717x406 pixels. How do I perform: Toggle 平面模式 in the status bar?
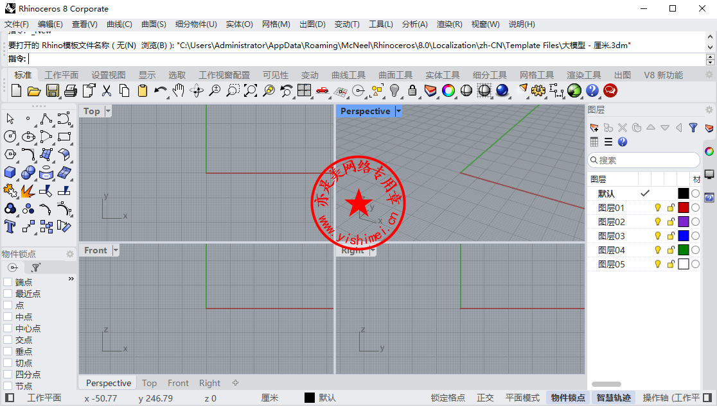(523, 398)
